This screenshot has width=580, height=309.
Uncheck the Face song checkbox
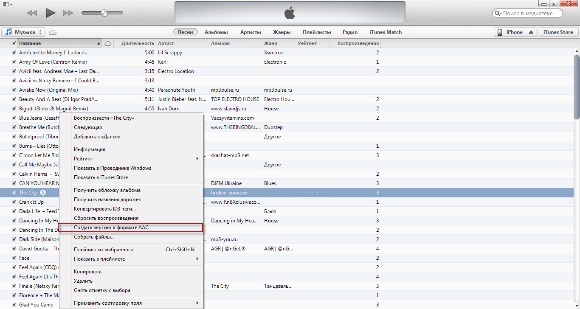click(14, 258)
